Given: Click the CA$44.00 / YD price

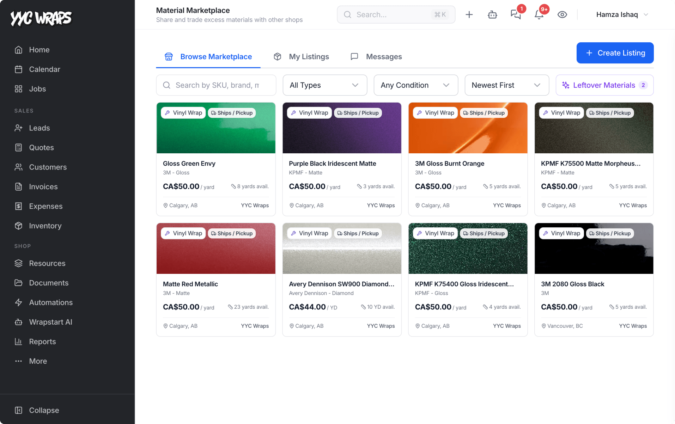Looking at the screenshot, I should (x=313, y=307).
